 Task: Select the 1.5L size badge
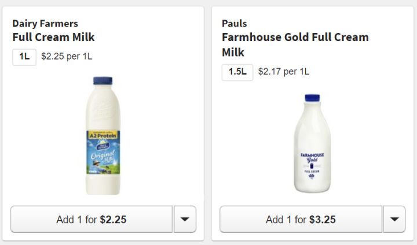pyautogui.click(x=237, y=72)
